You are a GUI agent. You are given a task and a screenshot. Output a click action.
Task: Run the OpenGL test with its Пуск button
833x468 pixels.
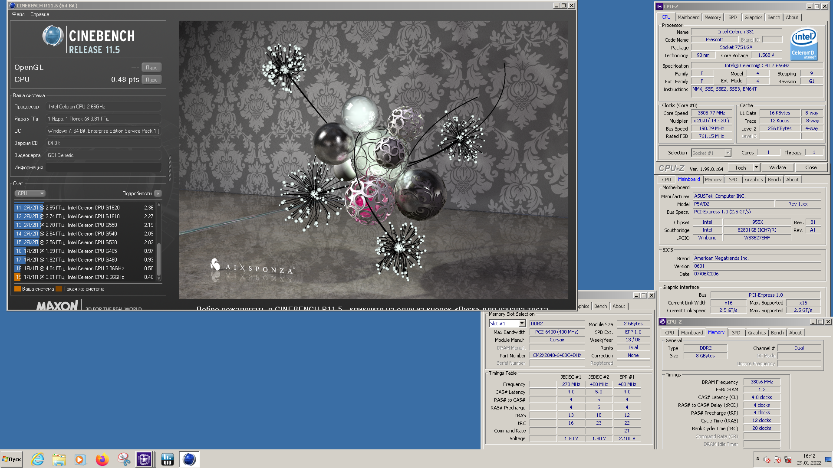[151, 68]
